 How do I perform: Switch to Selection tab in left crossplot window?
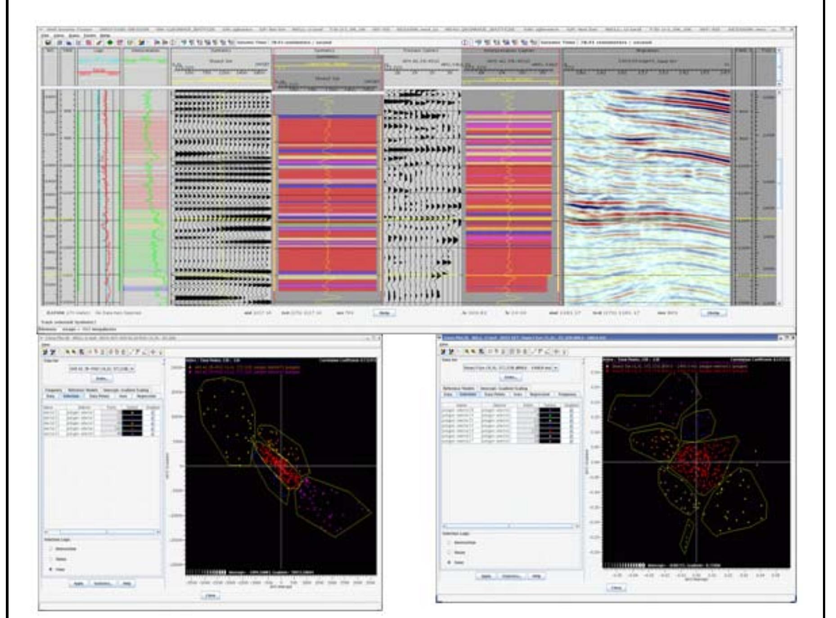click(71, 396)
